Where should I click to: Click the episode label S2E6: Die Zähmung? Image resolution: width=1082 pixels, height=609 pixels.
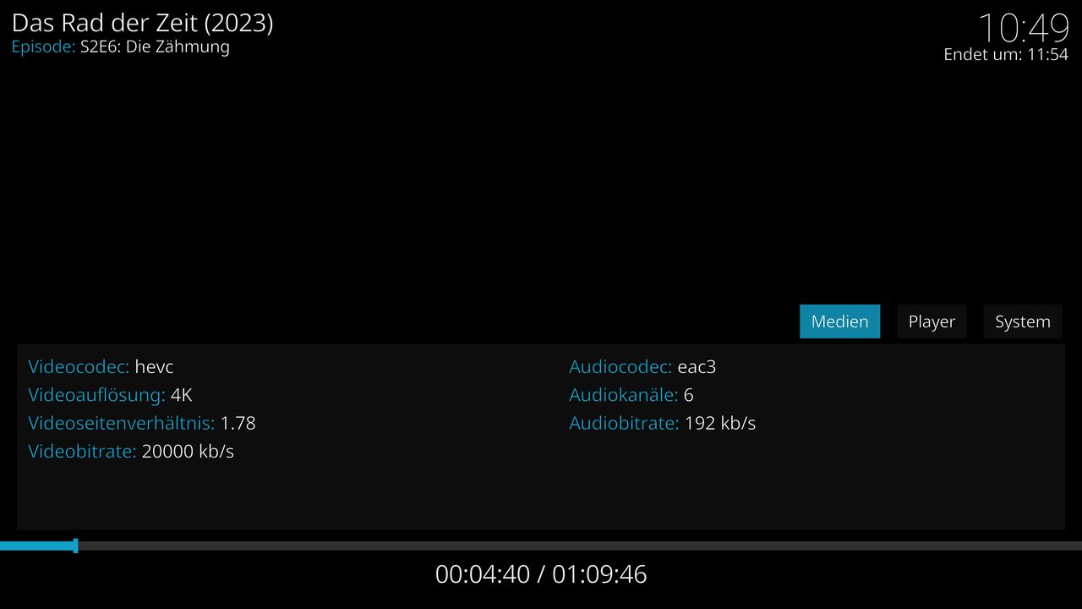click(155, 47)
